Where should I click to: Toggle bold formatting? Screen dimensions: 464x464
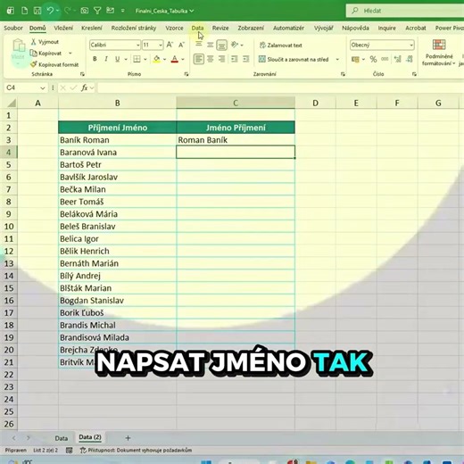click(95, 59)
